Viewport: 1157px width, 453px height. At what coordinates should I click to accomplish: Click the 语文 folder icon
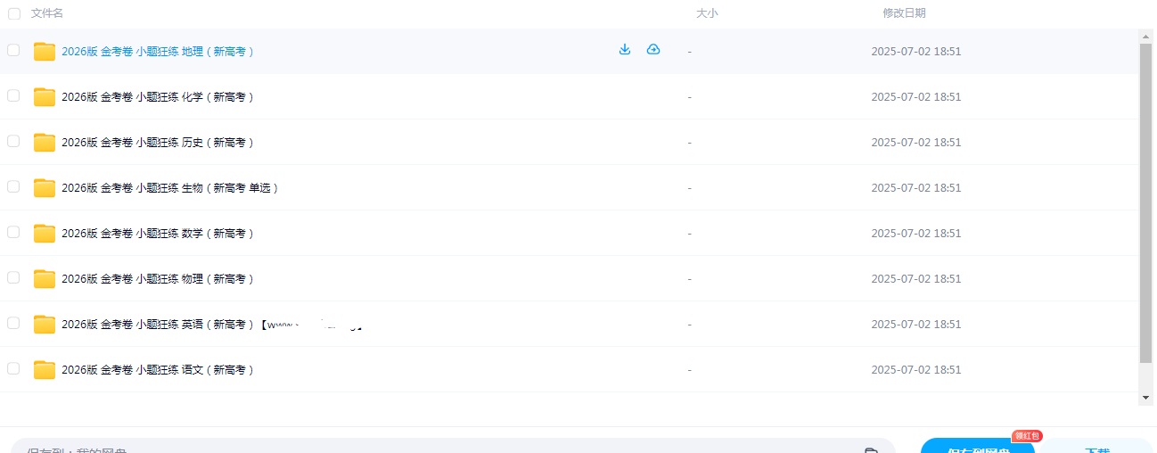point(45,370)
